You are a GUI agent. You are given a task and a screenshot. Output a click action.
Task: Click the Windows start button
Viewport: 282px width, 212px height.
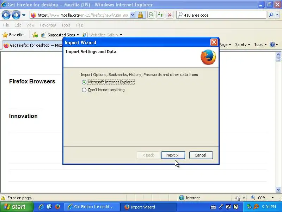(17, 207)
